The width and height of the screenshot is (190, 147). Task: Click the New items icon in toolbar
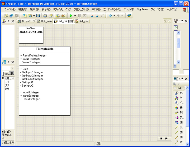point(25,16)
